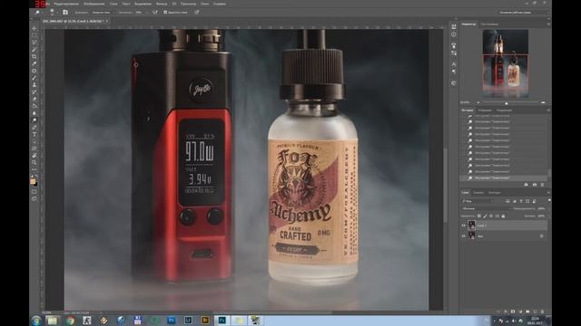Select the Zoom tool
Image resolution: width=581 pixels, height=326 pixels.
tap(34, 162)
